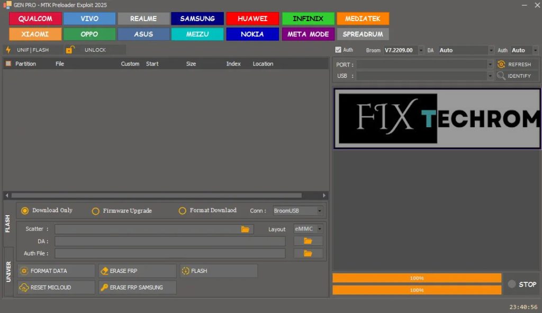Click the File column header
The image size is (542, 313).
point(60,63)
